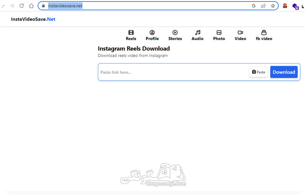The width and height of the screenshot is (306, 195).
Task: Click the browser back arrow
Action: click(3, 6)
